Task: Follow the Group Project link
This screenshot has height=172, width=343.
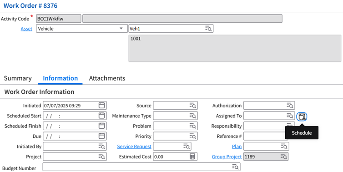Action: [227, 157]
